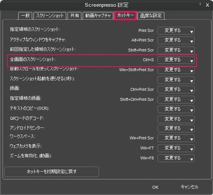Click the Win+F7 hotkey text
Image resolution: width=213 pixels, height=195 pixels.
pyautogui.click(x=147, y=148)
